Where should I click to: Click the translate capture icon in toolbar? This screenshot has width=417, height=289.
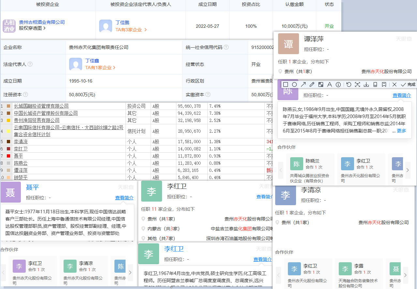(x=357, y=84)
